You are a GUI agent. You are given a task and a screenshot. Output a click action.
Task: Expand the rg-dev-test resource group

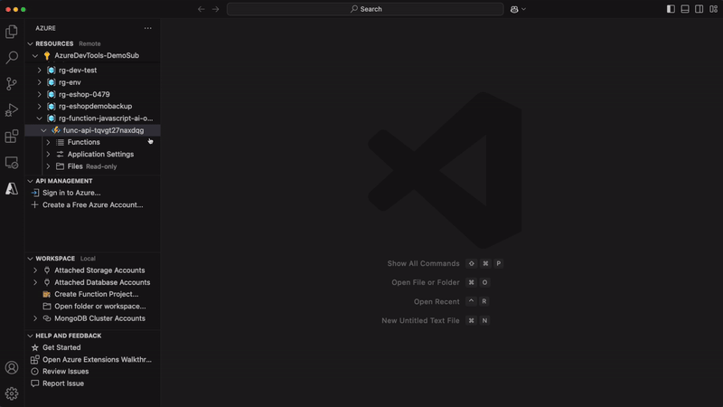pos(39,71)
